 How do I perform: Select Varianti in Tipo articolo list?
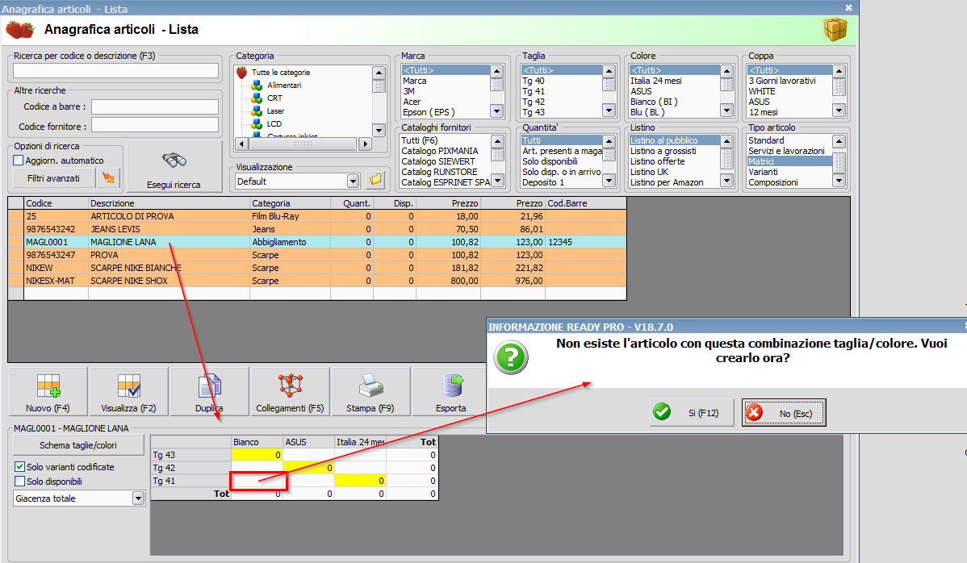pyautogui.click(x=763, y=172)
